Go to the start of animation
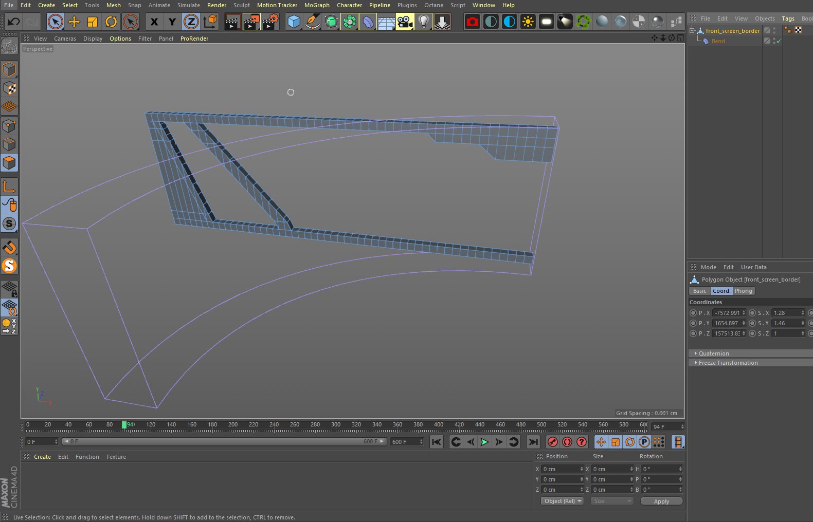This screenshot has width=813, height=522. click(437, 442)
